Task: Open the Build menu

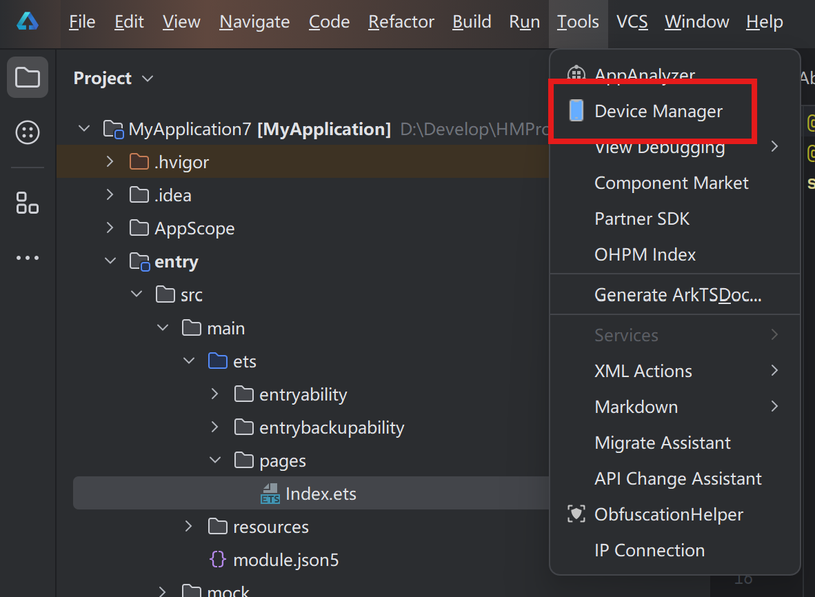Action: point(472,22)
